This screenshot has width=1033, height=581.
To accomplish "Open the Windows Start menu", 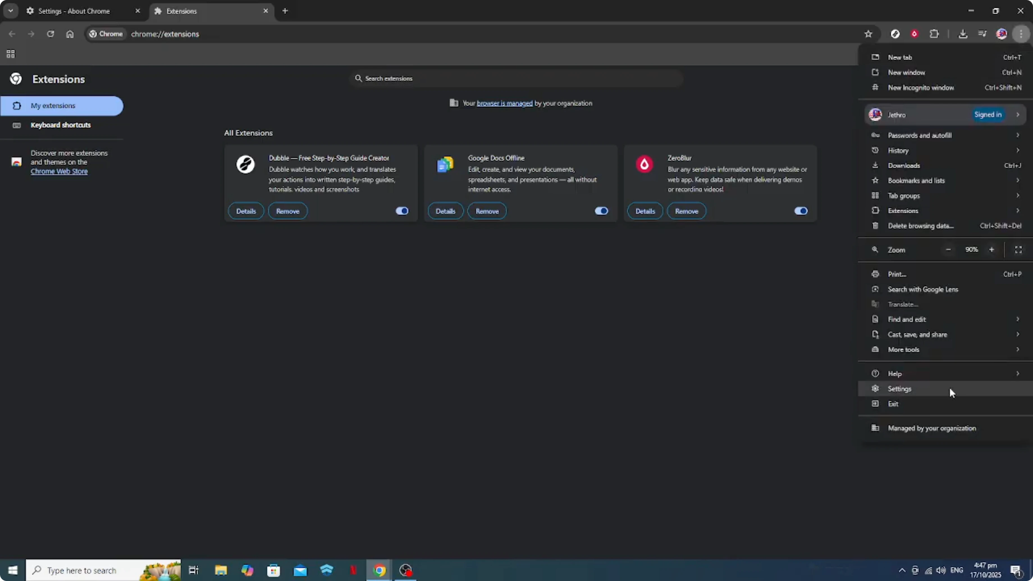I will coord(13,570).
